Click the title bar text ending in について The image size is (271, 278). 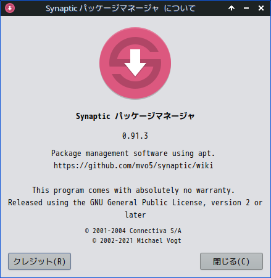click(120, 9)
